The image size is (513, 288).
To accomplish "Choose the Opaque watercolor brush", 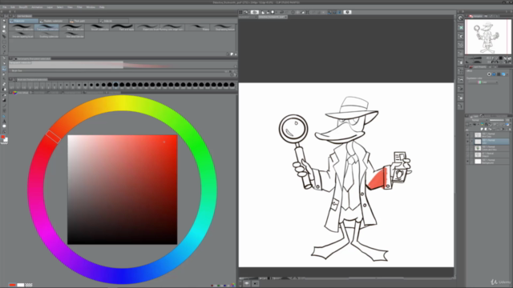I will coord(22,27).
